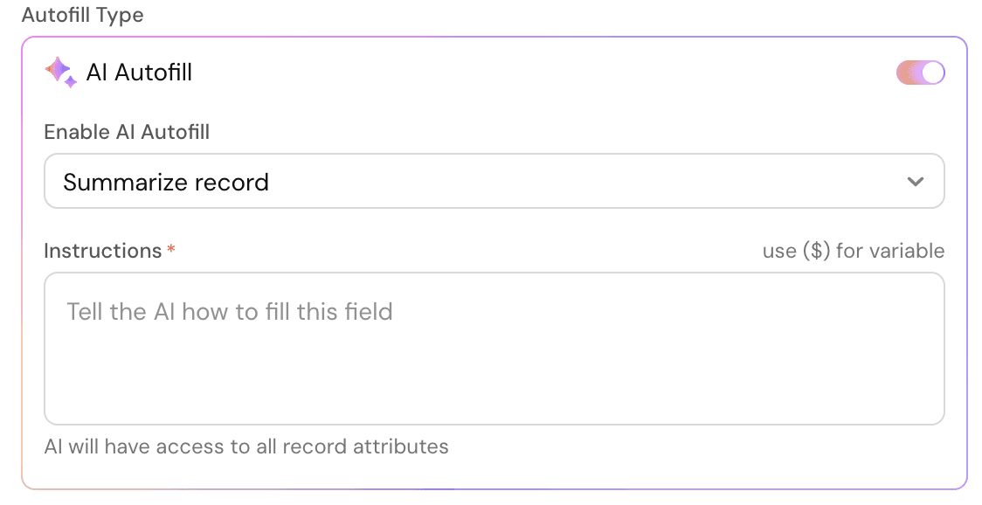982x505 pixels.
Task: Click the white knob of the AI Autofill switch
Action: coord(932,73)
